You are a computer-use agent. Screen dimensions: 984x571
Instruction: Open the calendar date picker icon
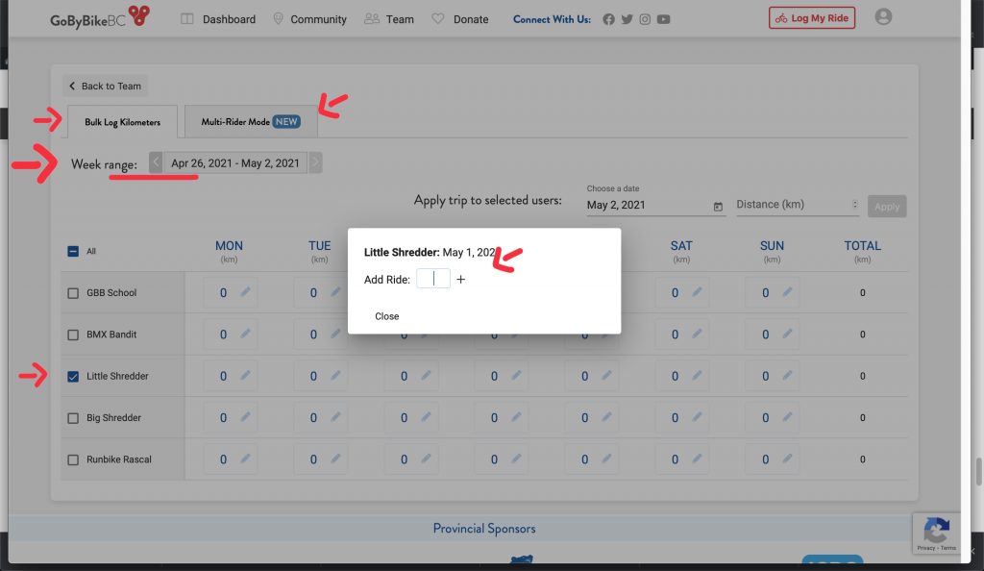pyautogui.click(x=718, y=207)
